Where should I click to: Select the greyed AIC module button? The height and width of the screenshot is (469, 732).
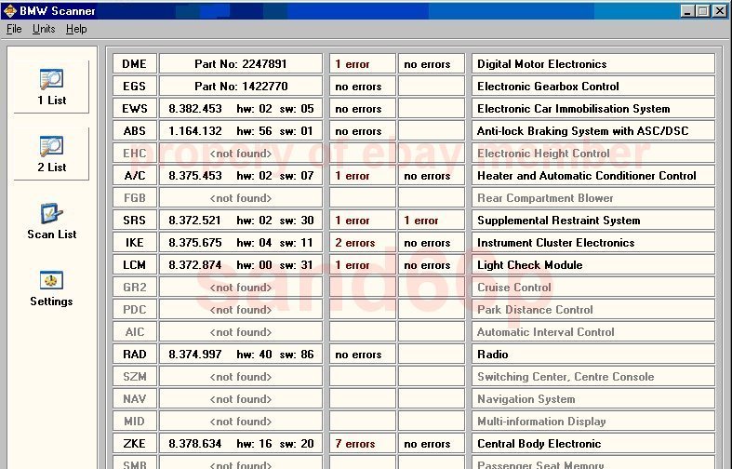pyautogui.click(x=135, y=331)
